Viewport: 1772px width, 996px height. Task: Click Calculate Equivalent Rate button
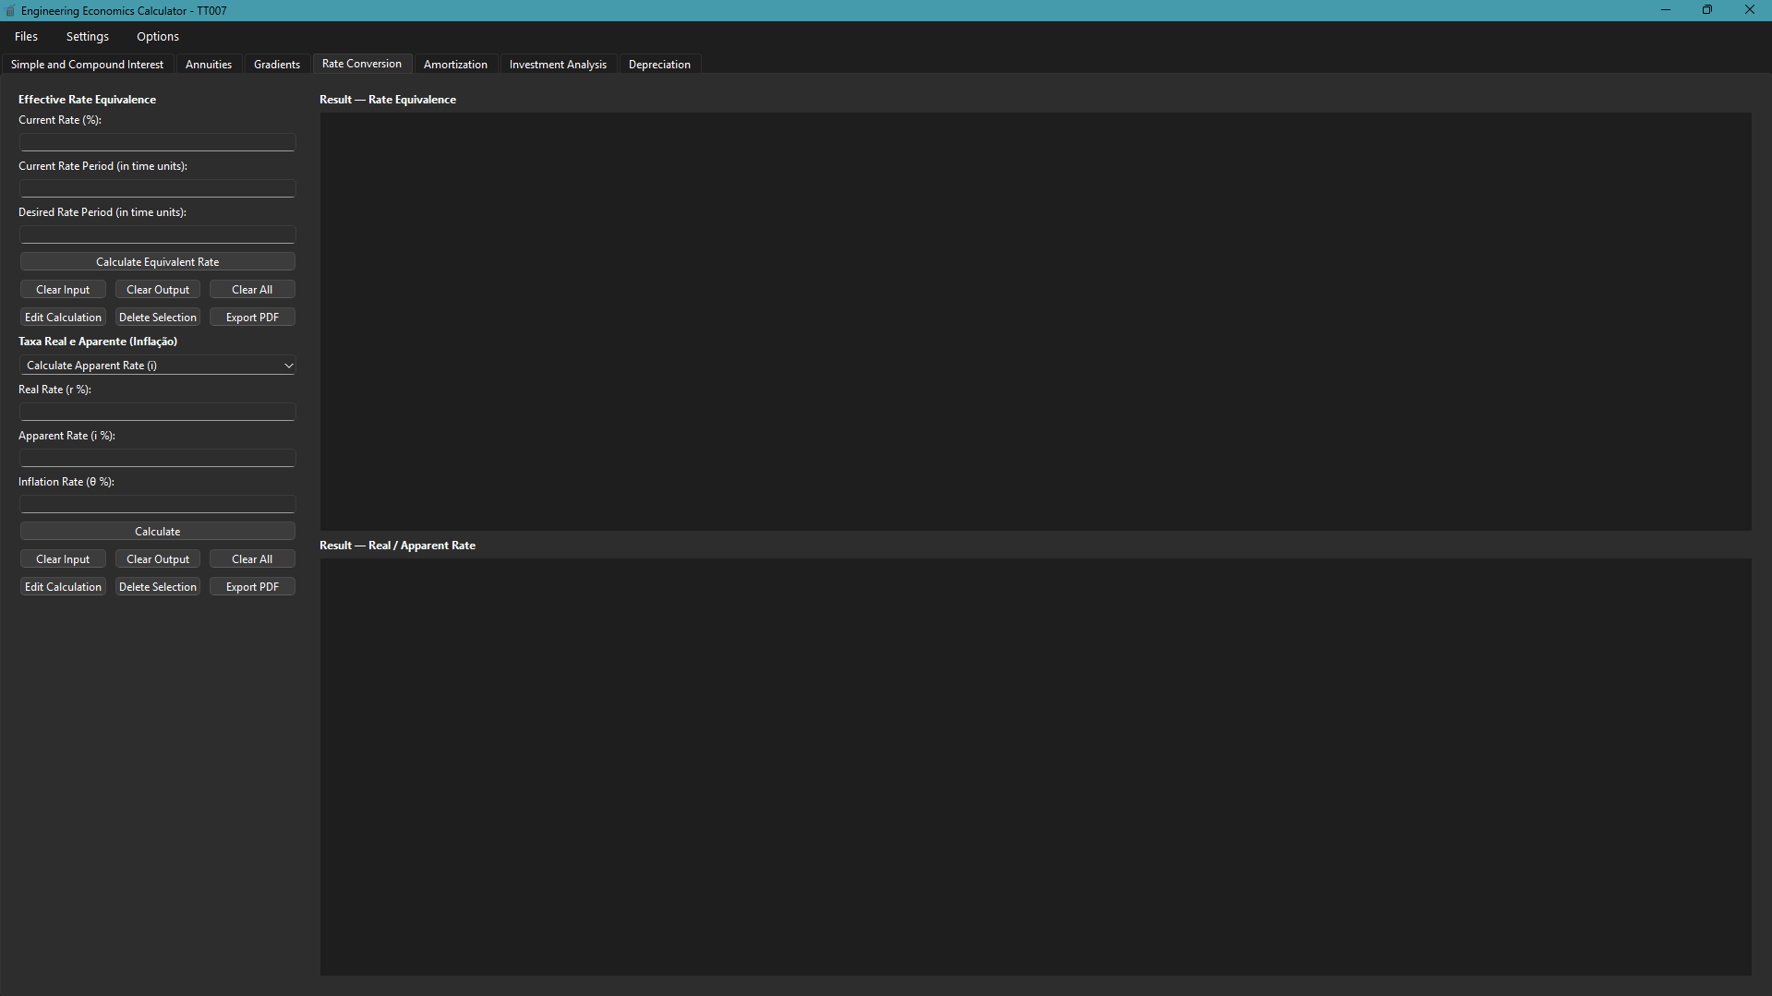[x=158, y=262]
